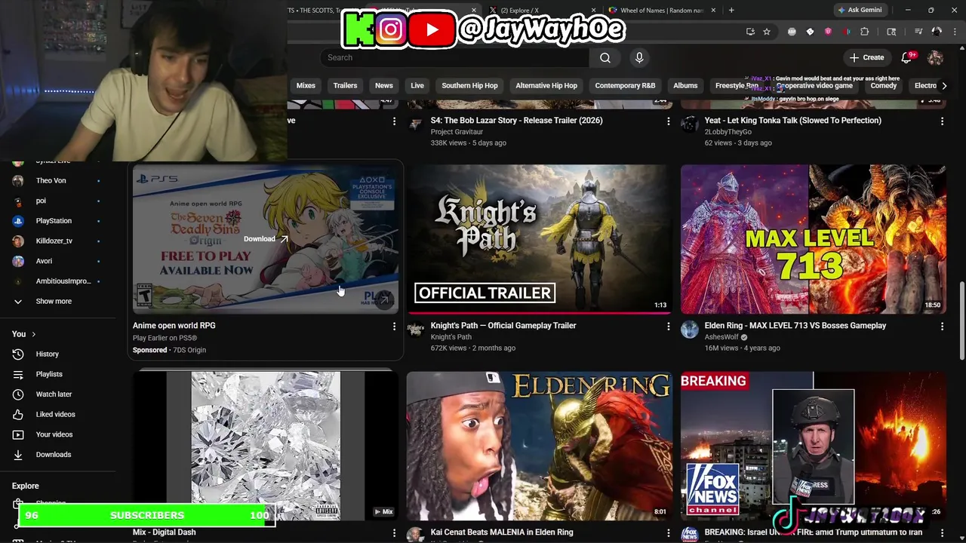Open Knight's Path video thumbnail
The image size is (966, 543).
(539, 238)
